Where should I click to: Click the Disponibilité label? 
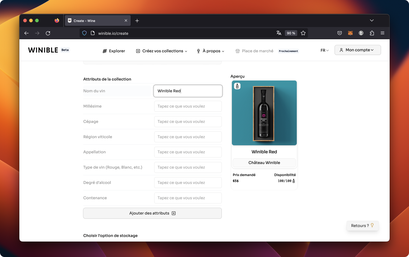[x=285, y=175]
